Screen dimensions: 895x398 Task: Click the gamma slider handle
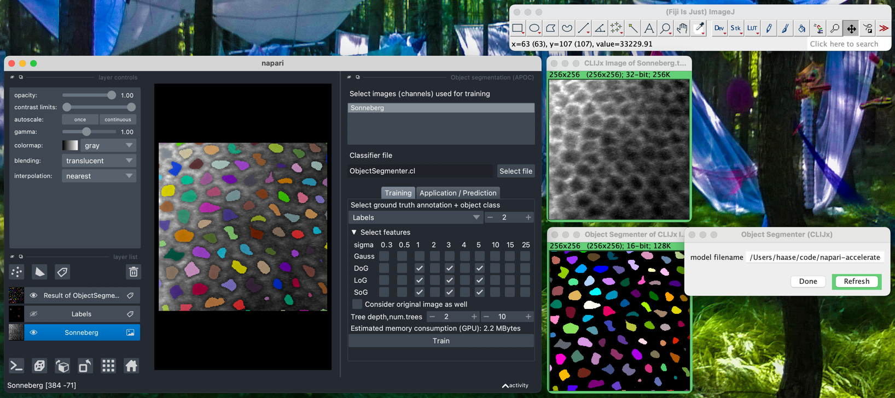click(x=86, y=132)
